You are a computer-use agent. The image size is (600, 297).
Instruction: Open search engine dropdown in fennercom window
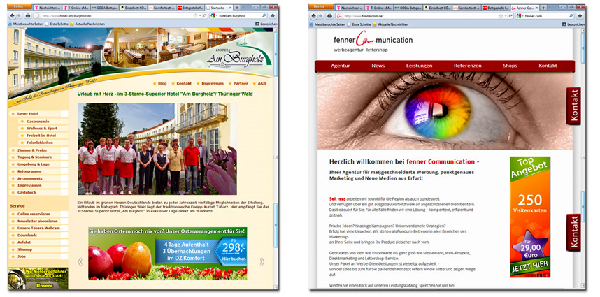[x=520, y=15]
